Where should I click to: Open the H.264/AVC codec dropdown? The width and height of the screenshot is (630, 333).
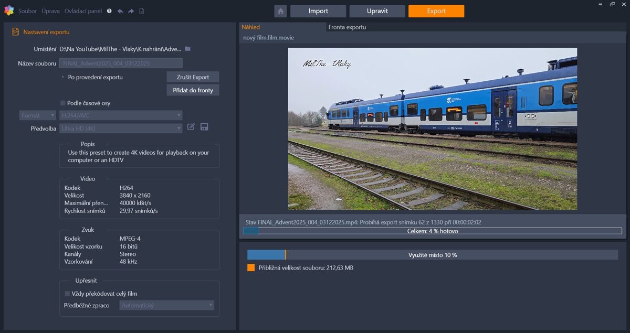coord(121,115)
